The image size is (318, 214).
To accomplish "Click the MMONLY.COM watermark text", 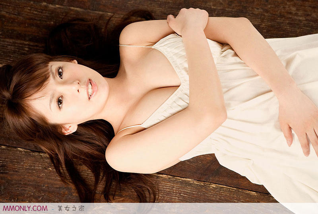I will [x=25, y=208].
